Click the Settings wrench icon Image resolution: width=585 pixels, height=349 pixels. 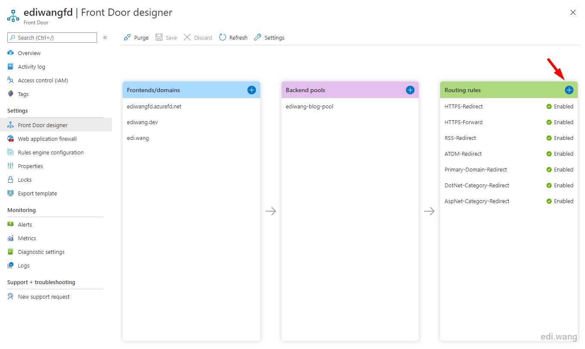(x=258, y=38)
